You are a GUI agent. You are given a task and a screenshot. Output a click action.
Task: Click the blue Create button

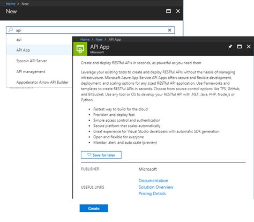click(94, 208)
